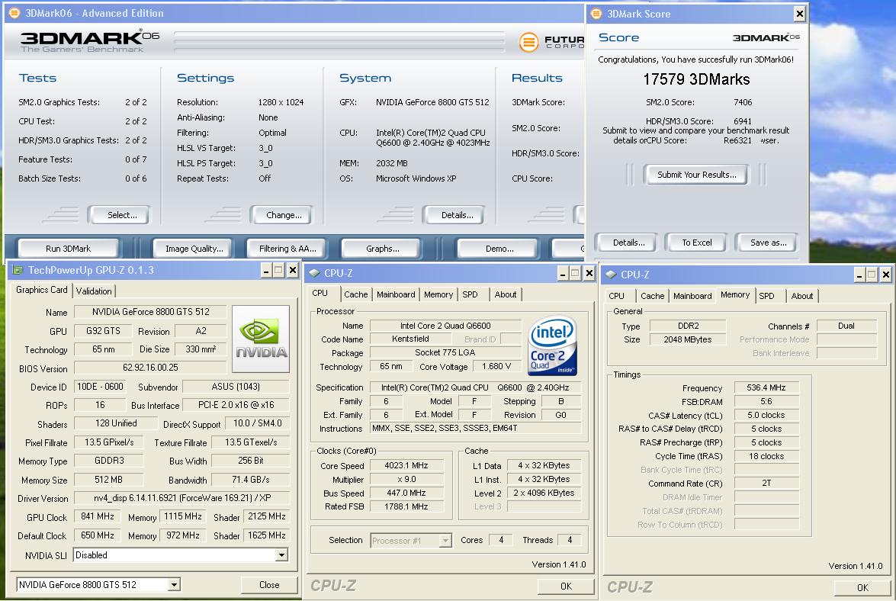896x601 pixels.
Task: Select the GPU-Z Graphics Card tab
Action: 42,290
